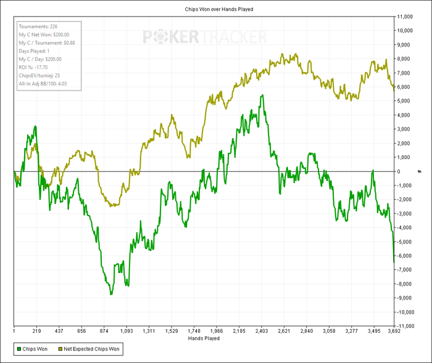
Task: Click 'My C / Day: $200.00' stat
Action: tap(40, 59)
